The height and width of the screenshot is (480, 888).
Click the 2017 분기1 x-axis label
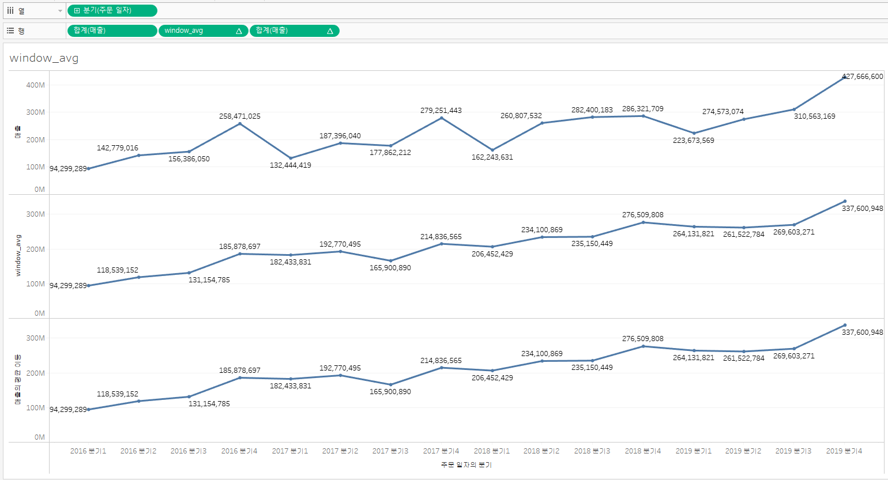coord(290,451)
